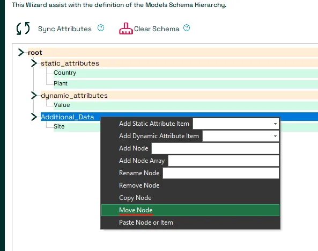Collapse the dynamic_attributes node chevron
The height and width of the screenshot is (251, 318).
(x=34, y=95)
